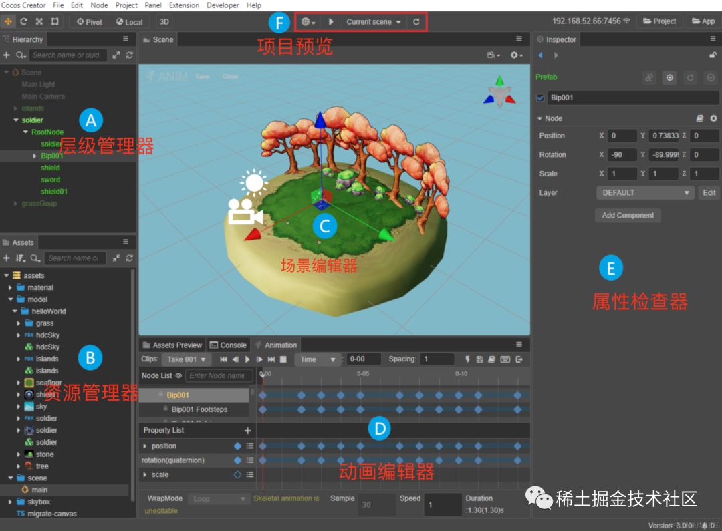
Task: Play the animation clip
Action: [247, 359]
